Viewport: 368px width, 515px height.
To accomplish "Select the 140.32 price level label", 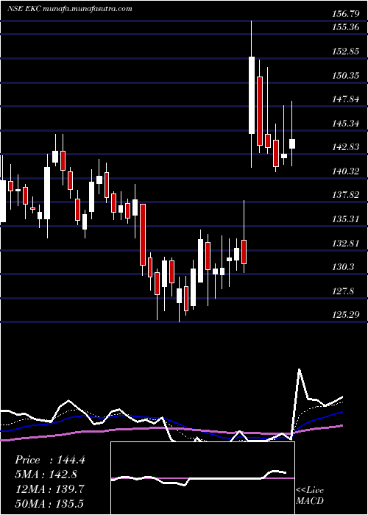I will tap(346, 171).
